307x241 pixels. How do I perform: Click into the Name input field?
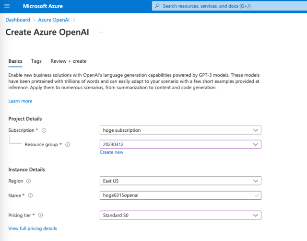tap(180, 195)
